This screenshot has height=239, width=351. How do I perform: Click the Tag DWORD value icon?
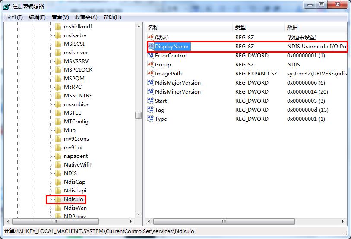(150, 110)
